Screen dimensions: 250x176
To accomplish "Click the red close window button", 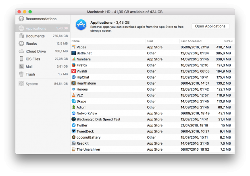I will [x=19, y=12].
